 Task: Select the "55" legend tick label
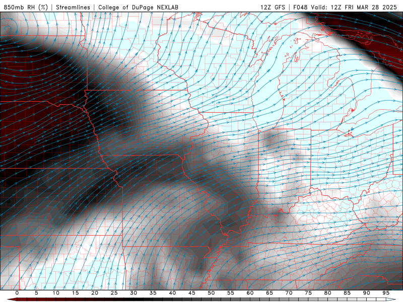tap(231, 293)
